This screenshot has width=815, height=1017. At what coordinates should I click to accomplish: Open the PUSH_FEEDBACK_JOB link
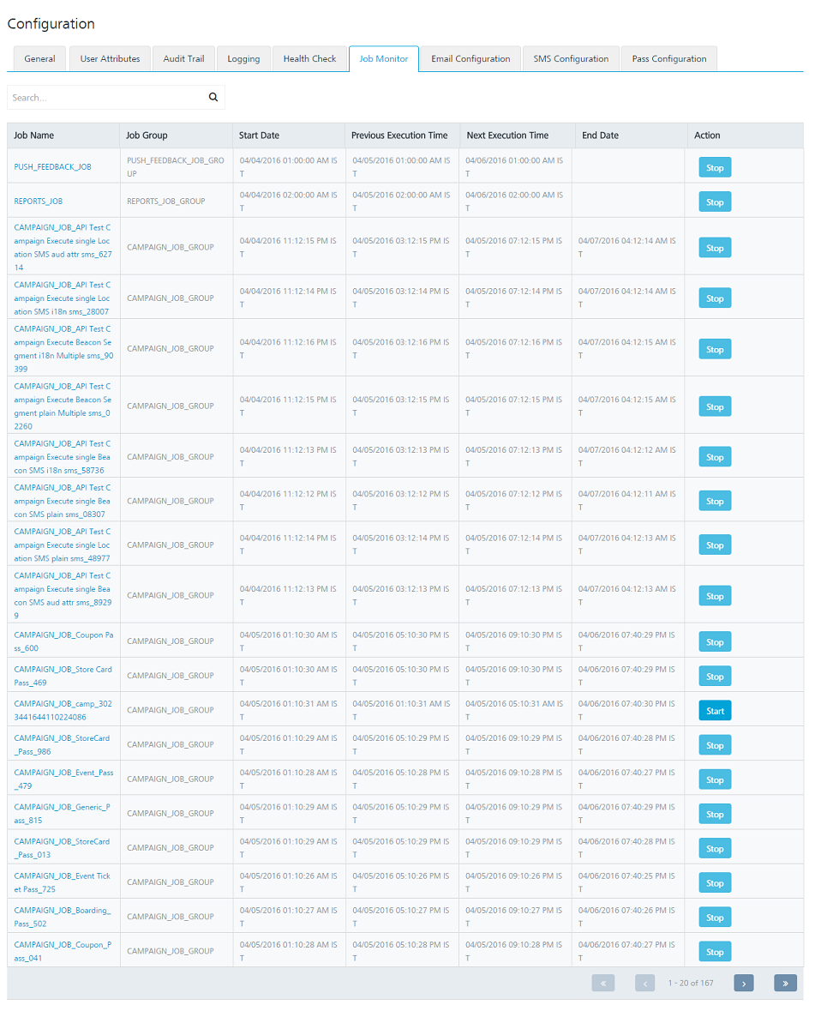(52, 167)
